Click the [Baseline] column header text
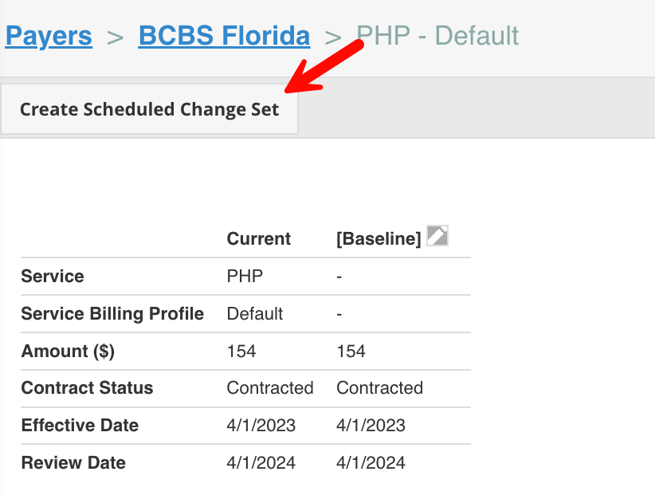 click(378, 239)
